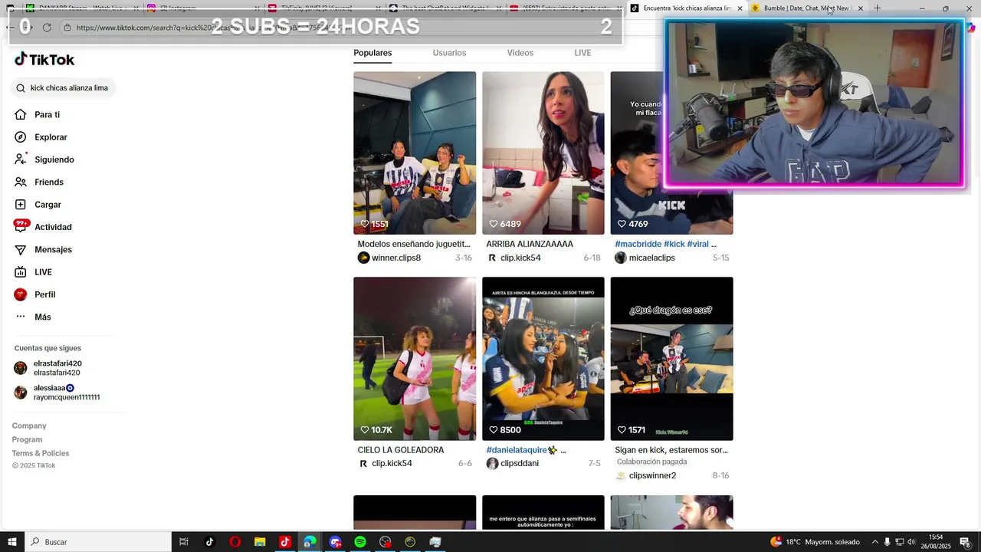Open the microphone tray icon
The width and height of the screenshot is (981, 552).
887,542
